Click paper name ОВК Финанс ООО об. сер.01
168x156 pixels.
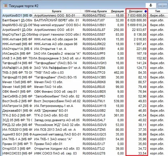coord(55,91)
